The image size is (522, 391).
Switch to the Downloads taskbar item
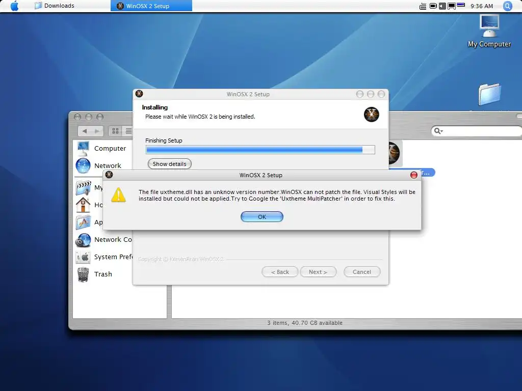55,6
